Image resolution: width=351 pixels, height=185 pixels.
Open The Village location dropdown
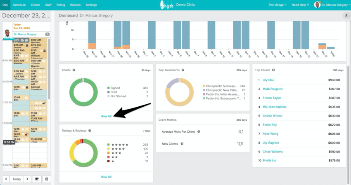pos(278,5)
